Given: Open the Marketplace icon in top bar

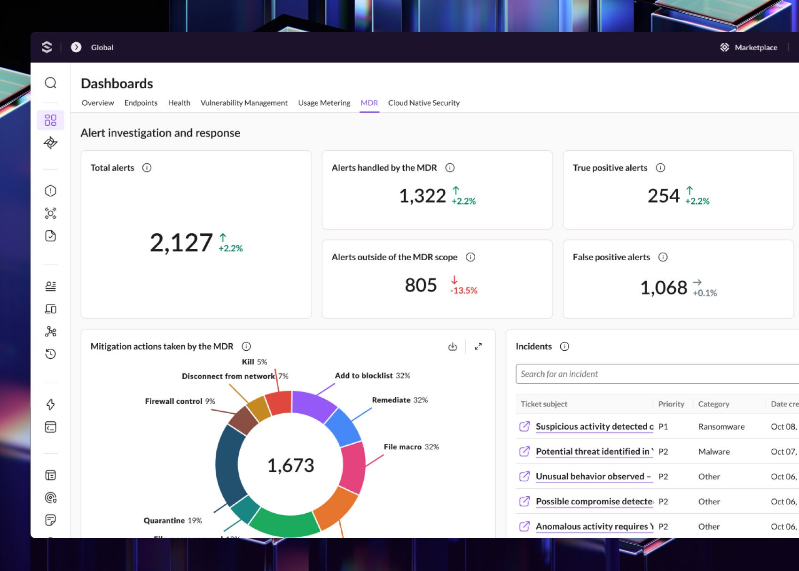Looking at the screenshot, I should coord(724,47).
